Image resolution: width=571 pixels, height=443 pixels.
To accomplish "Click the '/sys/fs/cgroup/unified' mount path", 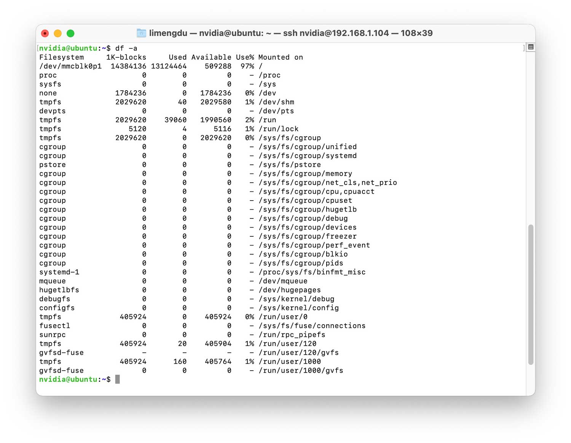I will click(x=308, y=147).
